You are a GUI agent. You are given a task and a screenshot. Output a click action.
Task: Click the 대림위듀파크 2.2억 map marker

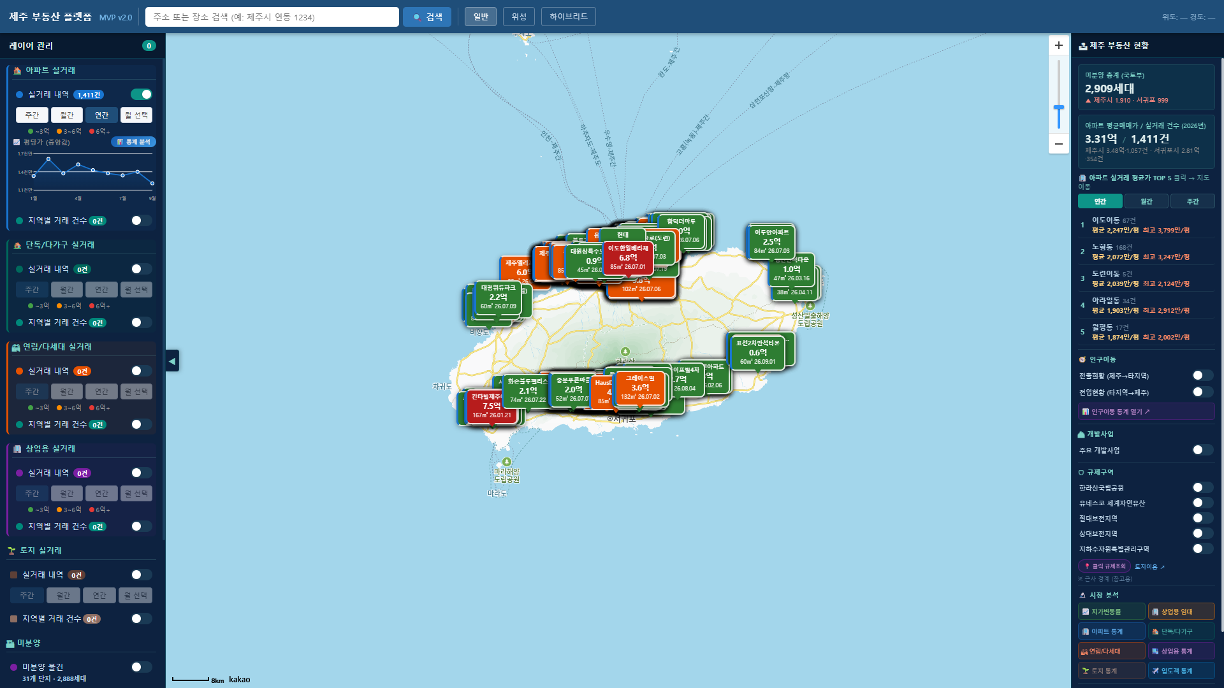498,297
